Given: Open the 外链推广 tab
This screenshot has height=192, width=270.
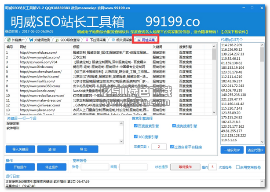Looking at the screenshot, I should (15, 40).
